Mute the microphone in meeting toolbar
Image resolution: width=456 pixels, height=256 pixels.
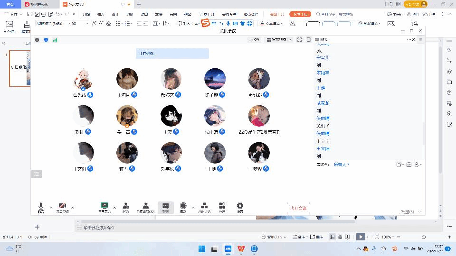click(41, 207)
